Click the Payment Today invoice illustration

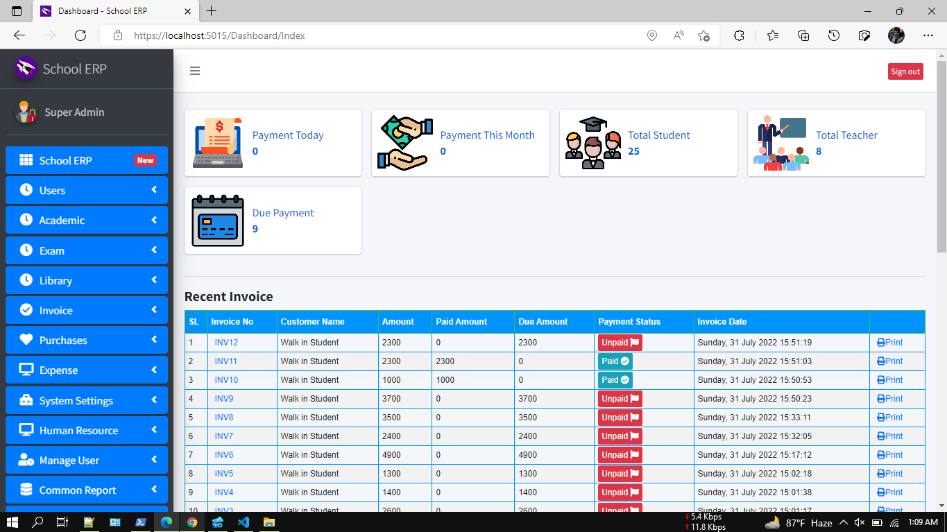click(x=218, y=142)
